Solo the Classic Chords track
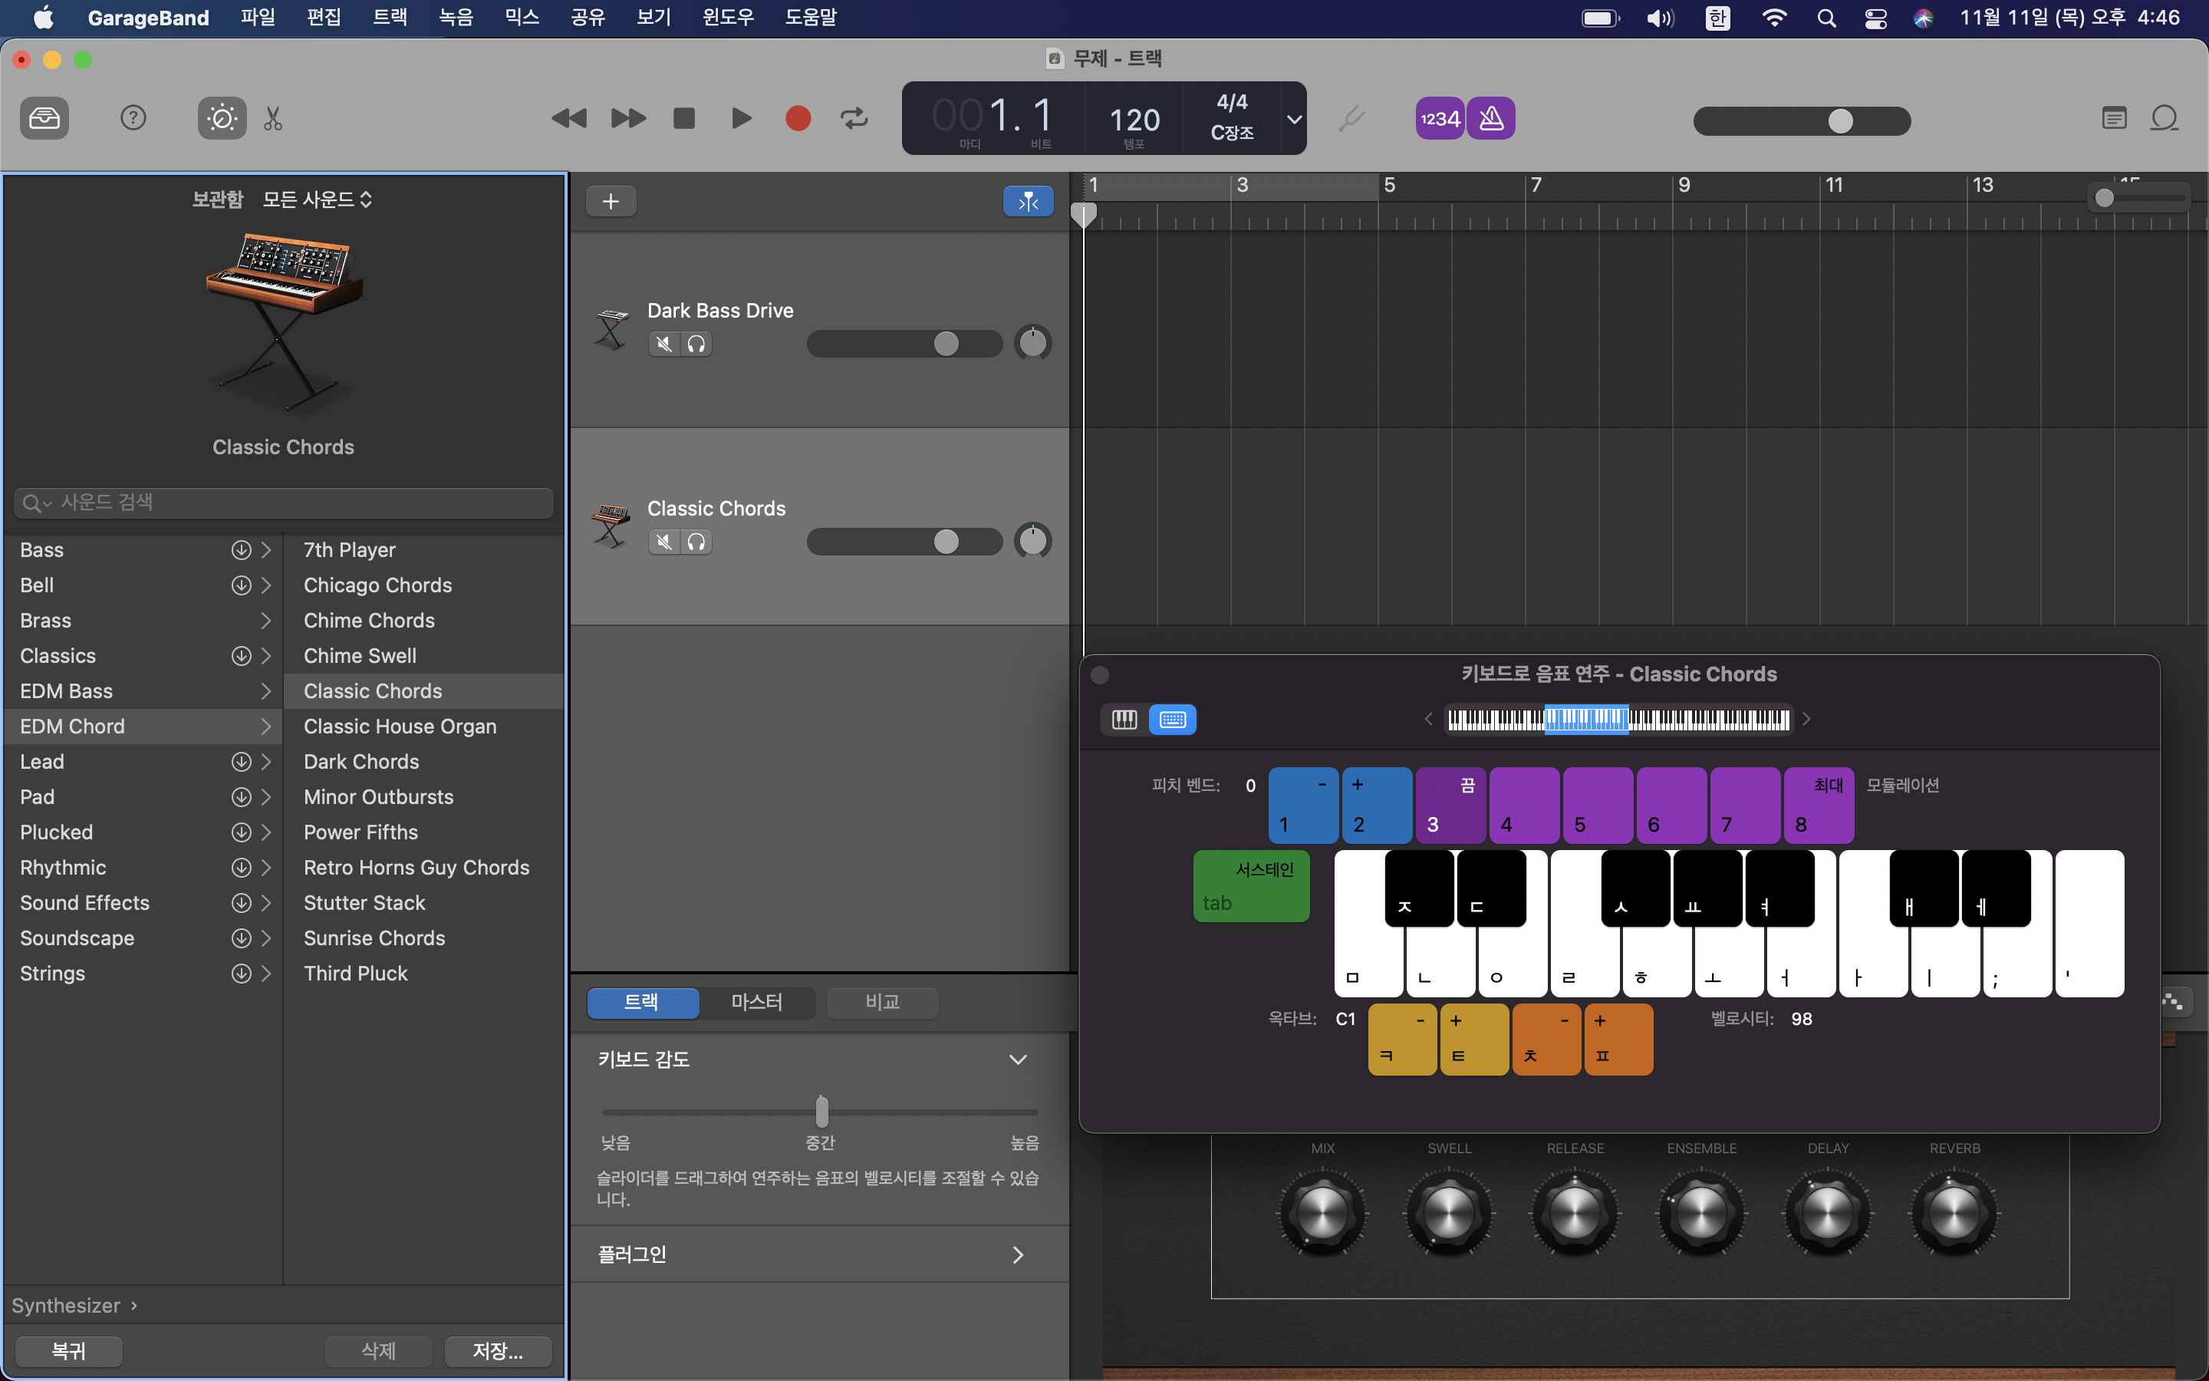The height and width of the screenshot is (1381, 2209). pos(696,542)
